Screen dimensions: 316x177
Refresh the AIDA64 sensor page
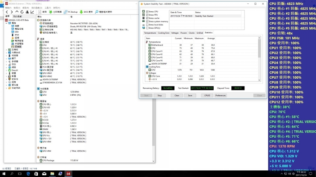tap(22, 12)
